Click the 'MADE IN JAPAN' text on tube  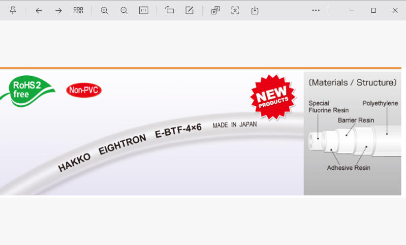click(235, 124)
